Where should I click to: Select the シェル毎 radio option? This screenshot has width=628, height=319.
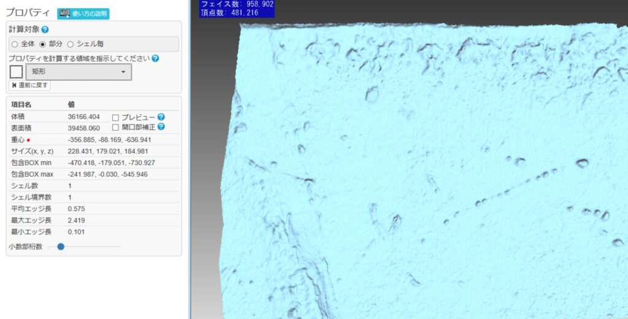pyautogui.click(x=71, y=44)
